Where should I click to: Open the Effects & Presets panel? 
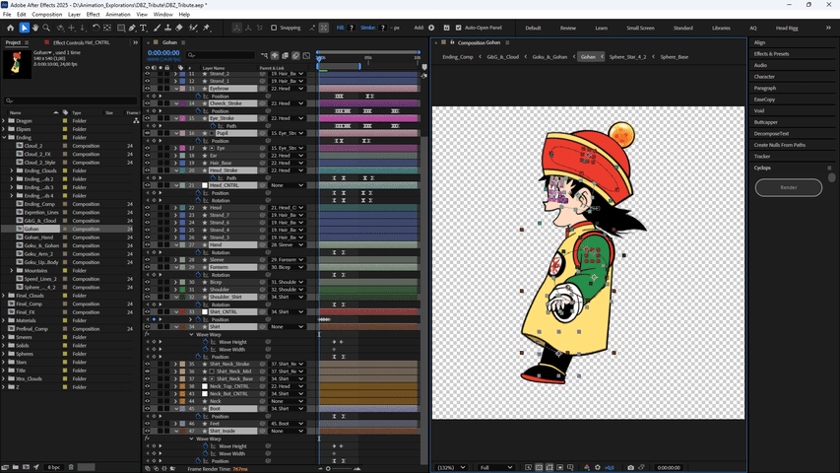[x=771, y=53]
